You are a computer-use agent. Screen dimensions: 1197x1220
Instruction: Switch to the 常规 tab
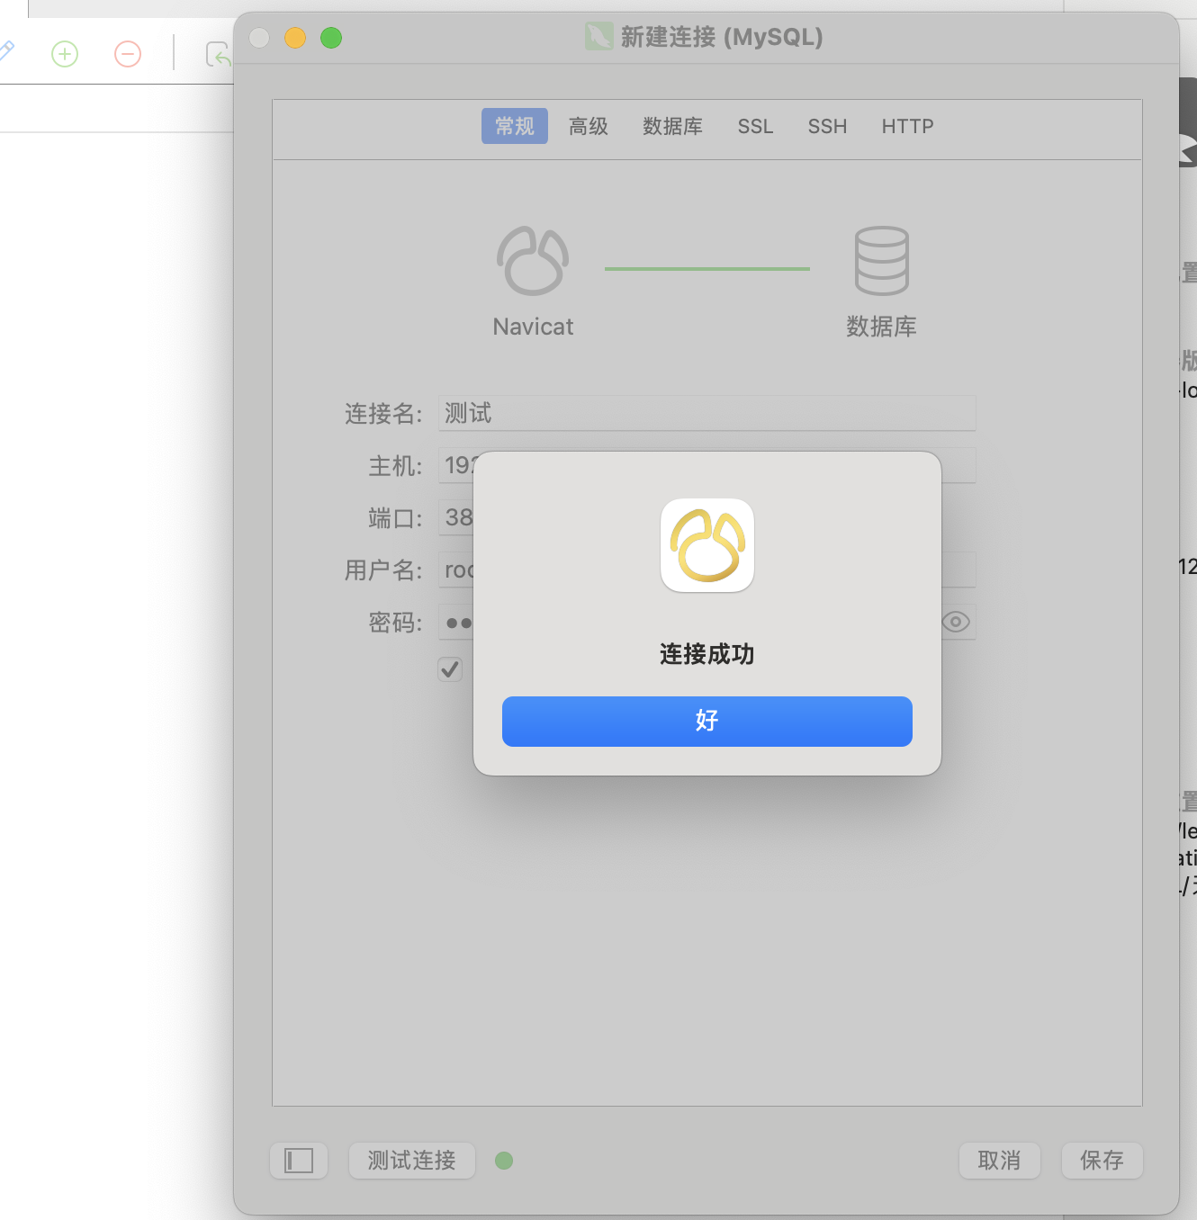[x=515, y=126]
